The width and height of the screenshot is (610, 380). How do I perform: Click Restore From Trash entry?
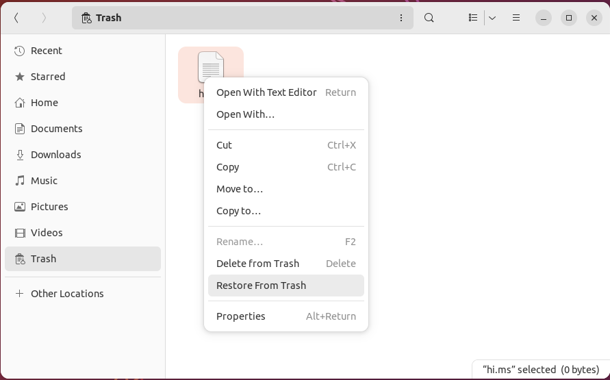pyautogui.click(x=286, y=286)
